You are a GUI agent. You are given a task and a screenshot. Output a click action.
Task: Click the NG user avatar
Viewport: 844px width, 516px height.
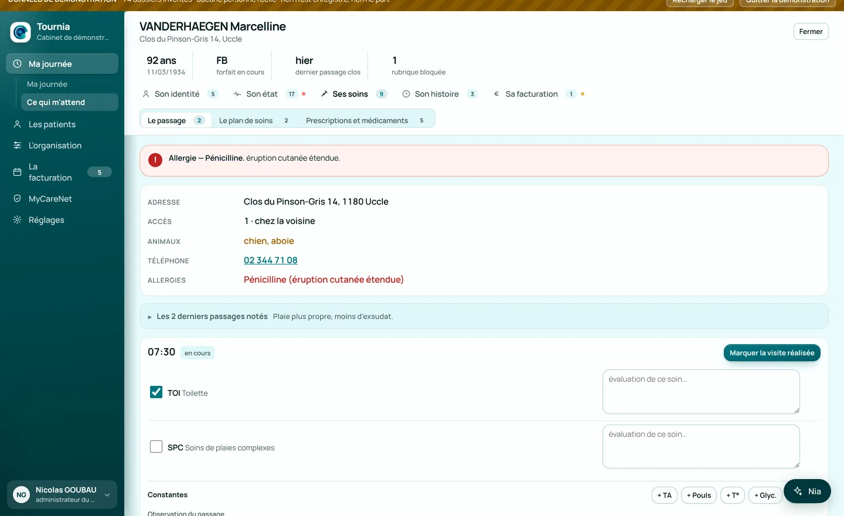(22, 495)
